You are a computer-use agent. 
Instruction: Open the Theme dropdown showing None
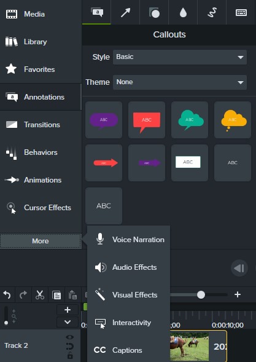tap(180, 82)
